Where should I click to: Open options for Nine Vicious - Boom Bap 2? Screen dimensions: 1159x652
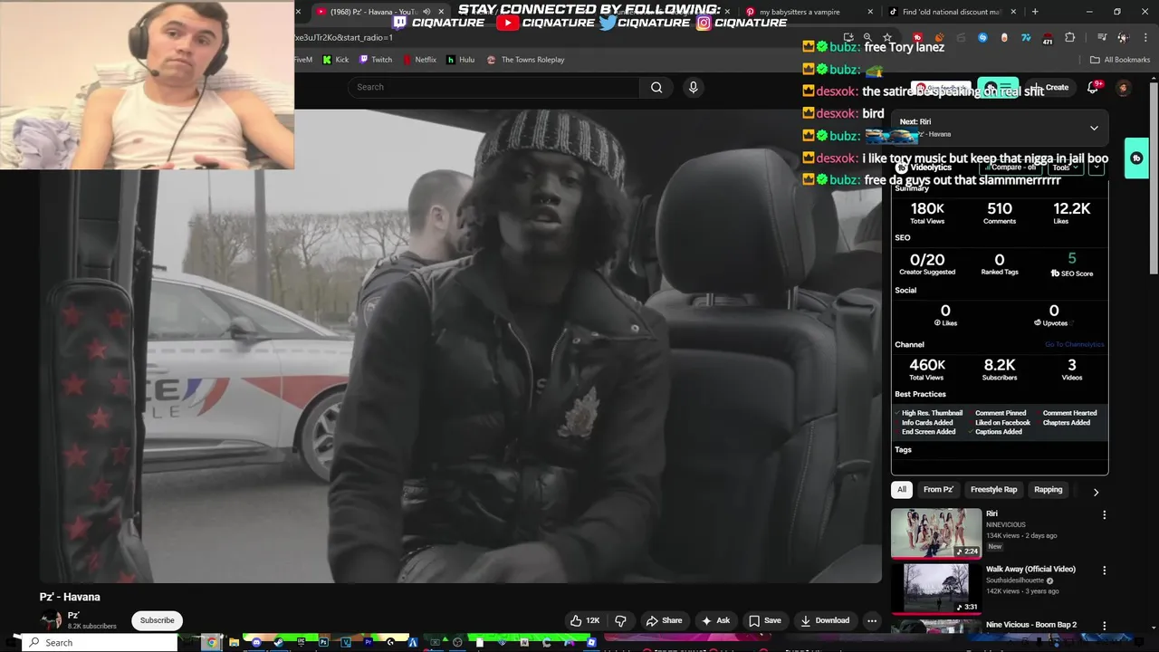(1104, 625)
